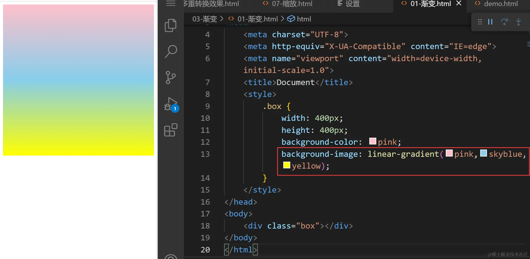
Task: Click the "viewport" name value
Action: point(320,58)
